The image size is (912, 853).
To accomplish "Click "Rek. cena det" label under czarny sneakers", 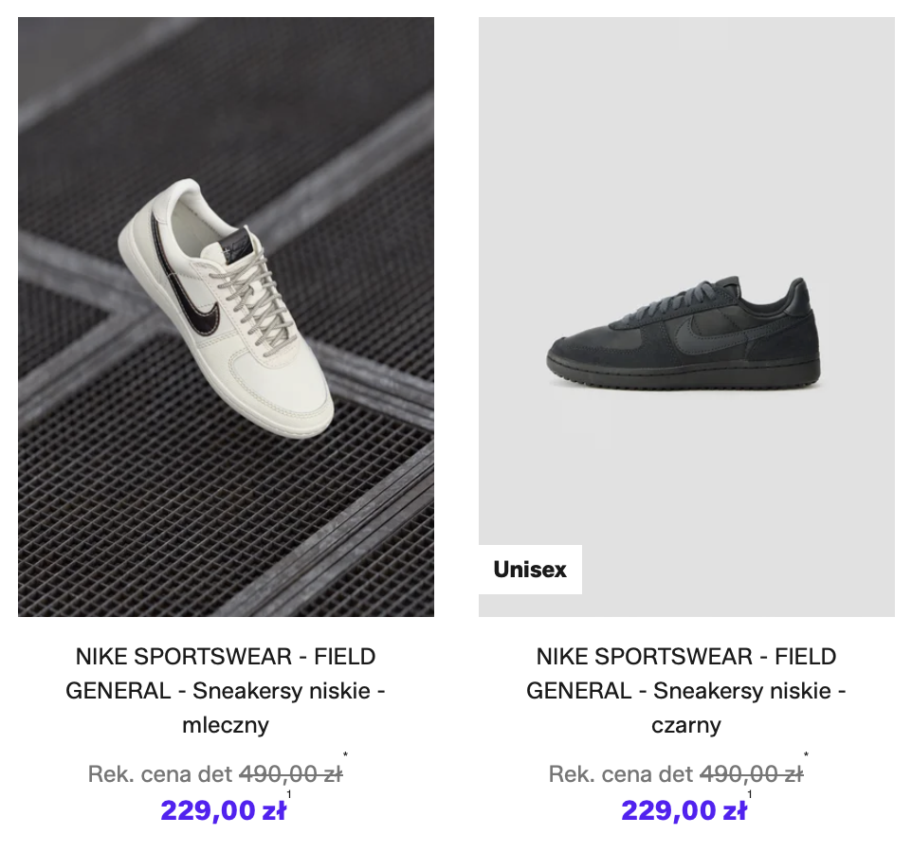I will click(x=620, y=774).
